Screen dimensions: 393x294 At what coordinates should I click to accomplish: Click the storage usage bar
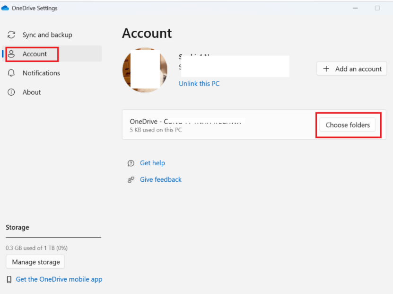tap(53, 237)
